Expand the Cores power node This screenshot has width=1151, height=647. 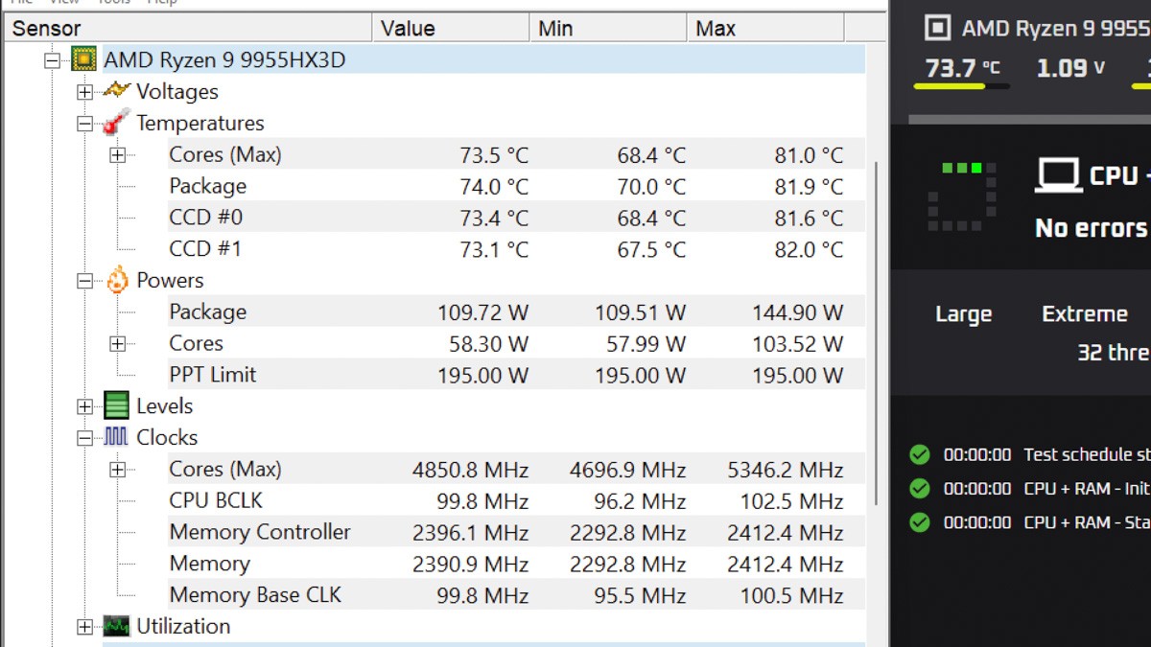(117, 344)
